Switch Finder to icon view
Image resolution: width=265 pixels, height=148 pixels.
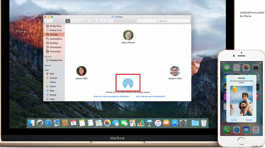pyautogui.click(x=68, y=21)
